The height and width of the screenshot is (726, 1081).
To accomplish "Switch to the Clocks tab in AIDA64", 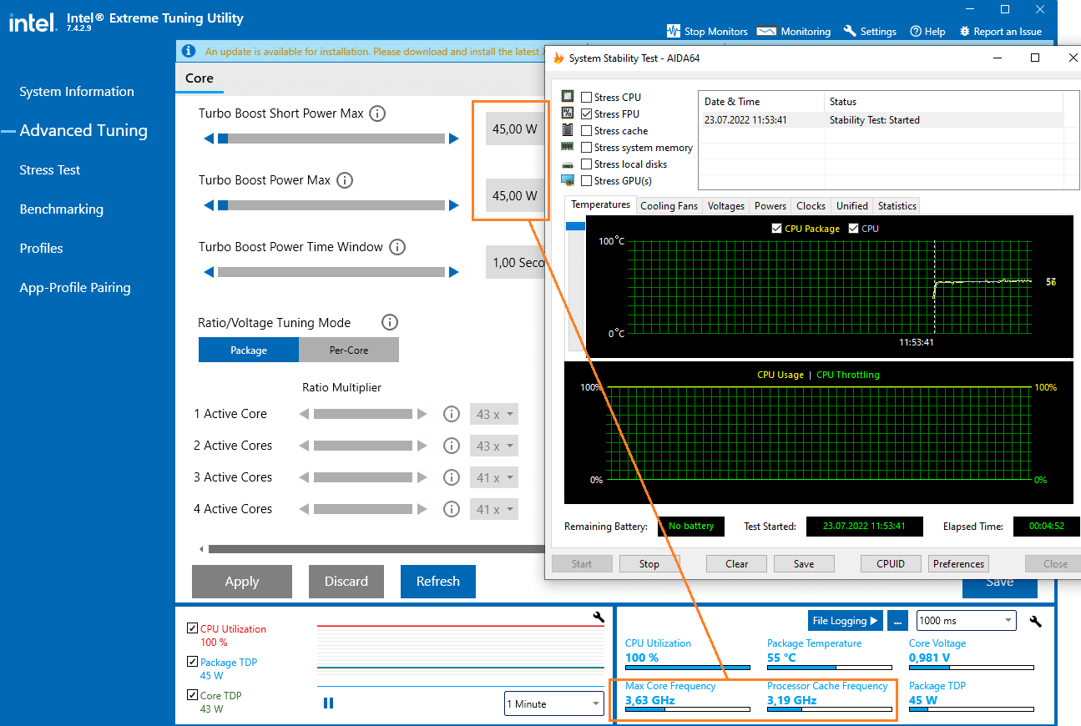I will click(811, 206).
